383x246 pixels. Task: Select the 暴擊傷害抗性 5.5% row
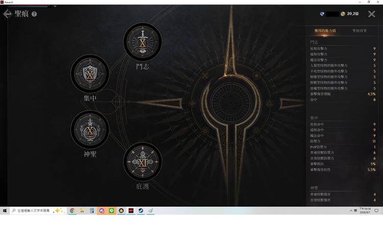pyautogui.click(x=343, y=170)
